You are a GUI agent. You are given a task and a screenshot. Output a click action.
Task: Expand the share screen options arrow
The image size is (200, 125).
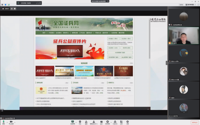click(x=76, y=122)
